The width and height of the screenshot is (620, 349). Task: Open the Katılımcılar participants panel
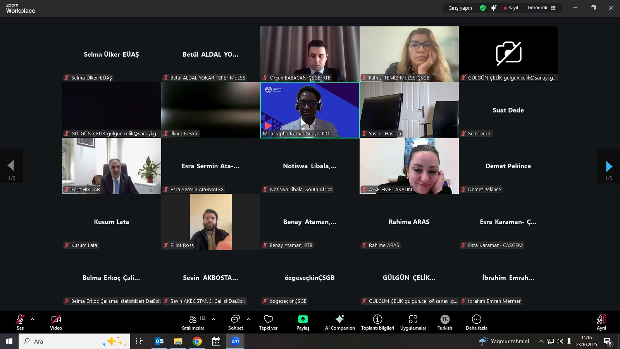click(193, 322)
